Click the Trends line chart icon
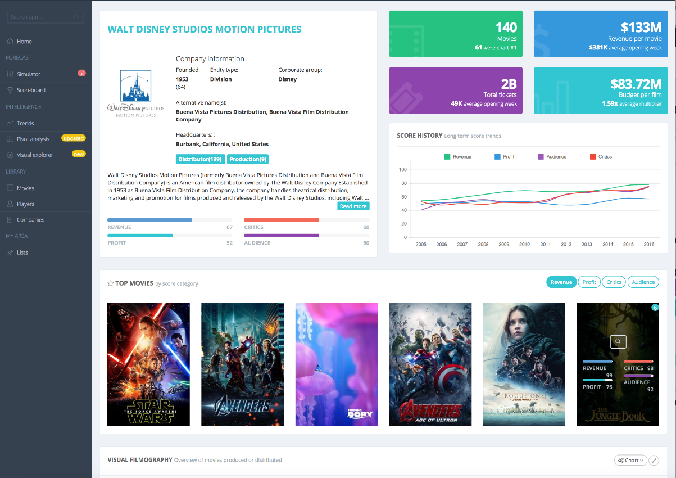This screenshot has width=676, height=478. tap(10, 123)
